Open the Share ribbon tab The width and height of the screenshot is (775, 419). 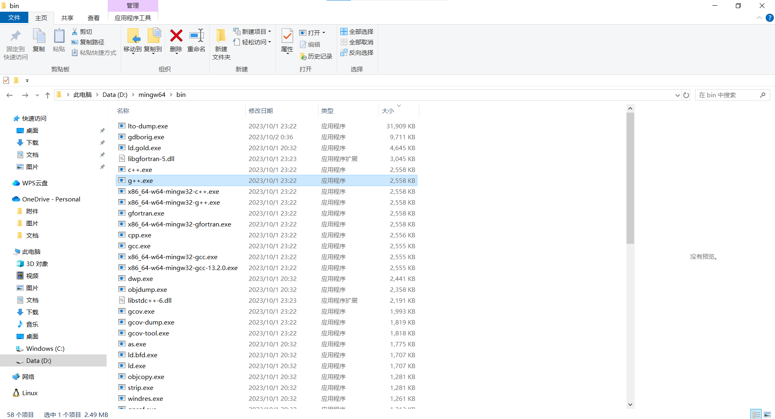[67, 18]
